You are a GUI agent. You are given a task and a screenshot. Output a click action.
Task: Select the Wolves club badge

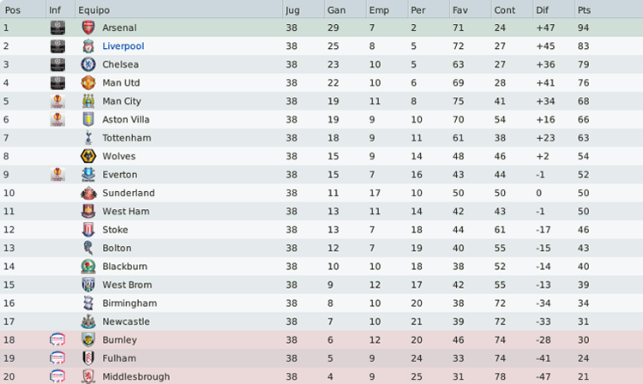click(x=87, y=156)
